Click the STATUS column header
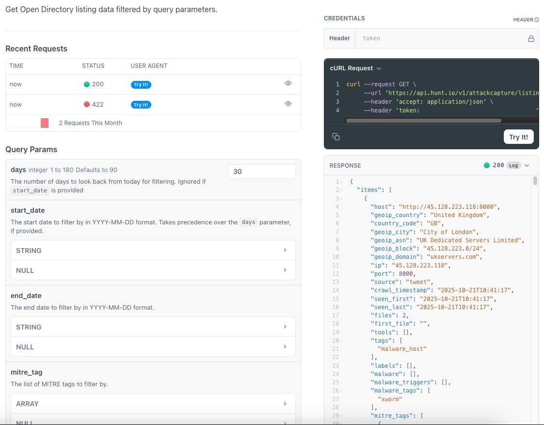This screenshot has width=544, height=425. click(93, 66)
